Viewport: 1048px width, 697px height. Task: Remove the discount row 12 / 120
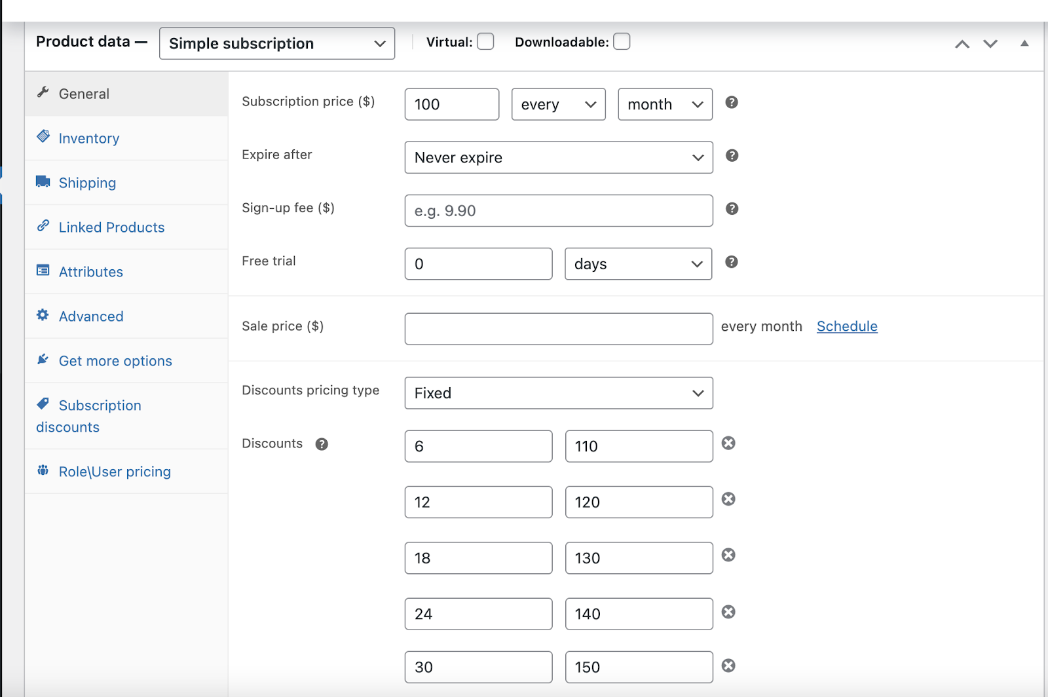tap(728, 499)
